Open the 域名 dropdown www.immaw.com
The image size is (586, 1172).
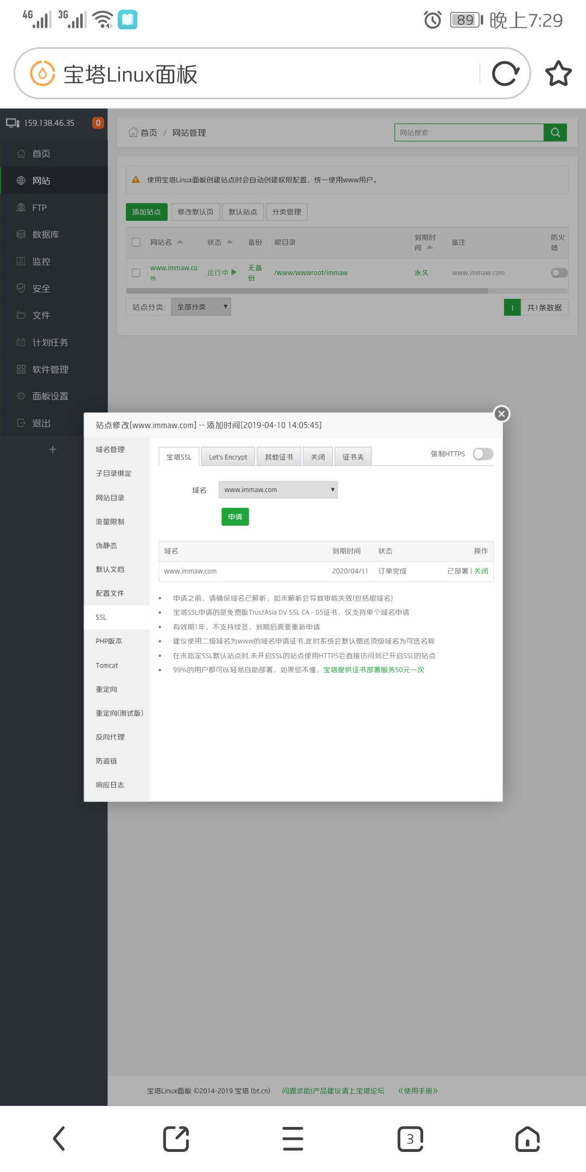click(278, 489)
